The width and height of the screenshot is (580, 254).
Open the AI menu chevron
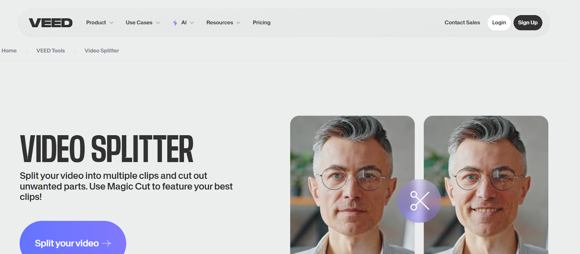(x=192, y=23)
